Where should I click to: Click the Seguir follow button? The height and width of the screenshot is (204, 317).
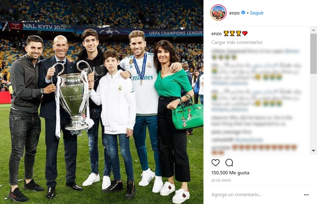[x=257, y=13]
